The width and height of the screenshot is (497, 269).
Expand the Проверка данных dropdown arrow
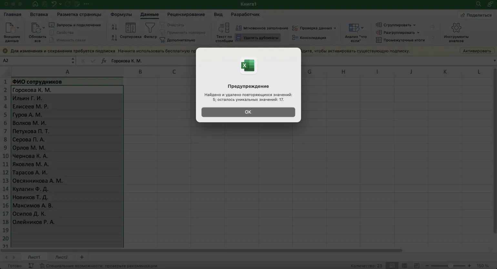(x=335, y=28)
